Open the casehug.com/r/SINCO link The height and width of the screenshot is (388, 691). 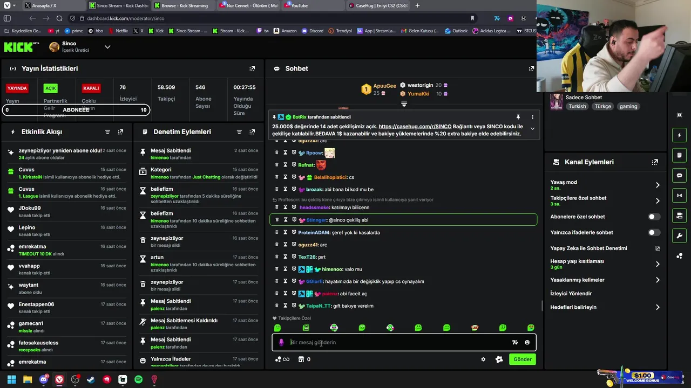click(x=415, y=127)
